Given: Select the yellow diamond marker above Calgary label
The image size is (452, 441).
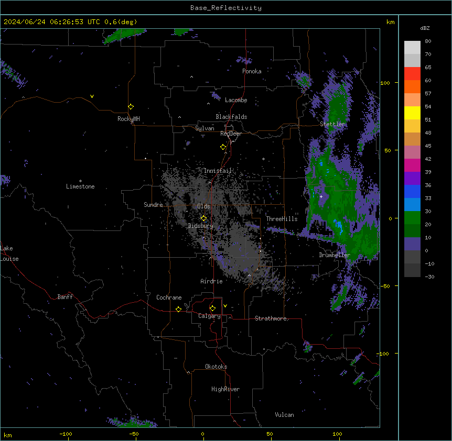Looking at the screenshot, I should (212, 308).
